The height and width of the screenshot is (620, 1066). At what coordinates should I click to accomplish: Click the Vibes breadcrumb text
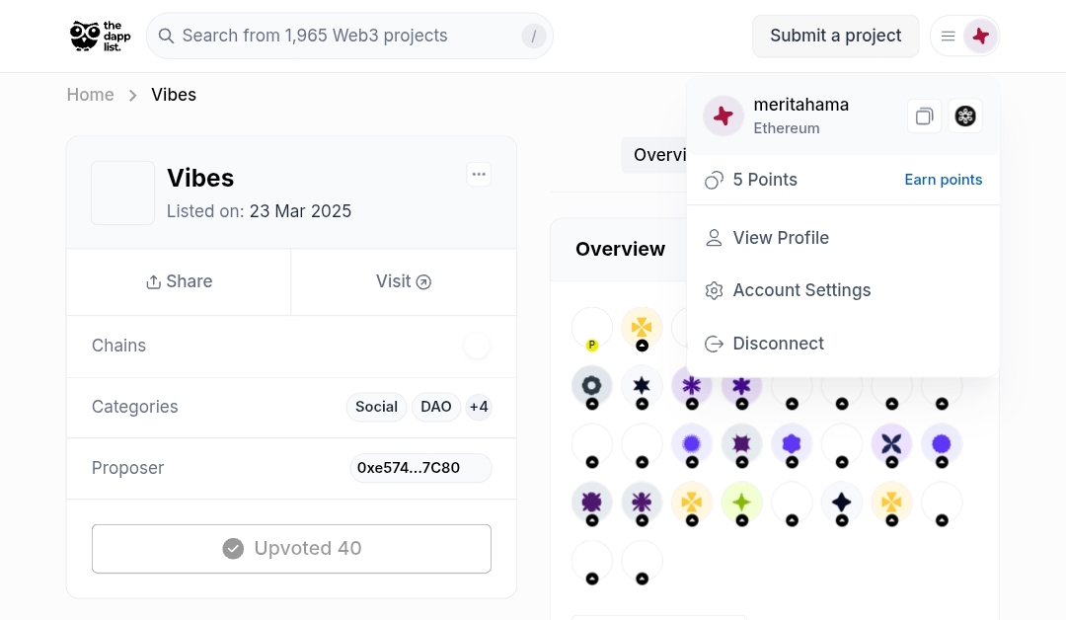[174, 95]
